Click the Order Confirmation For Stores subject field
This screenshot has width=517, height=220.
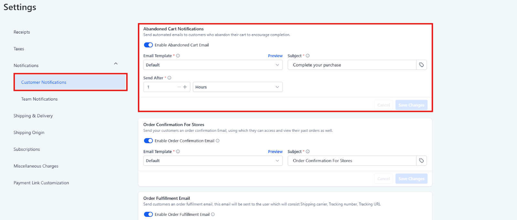point(352,161)
